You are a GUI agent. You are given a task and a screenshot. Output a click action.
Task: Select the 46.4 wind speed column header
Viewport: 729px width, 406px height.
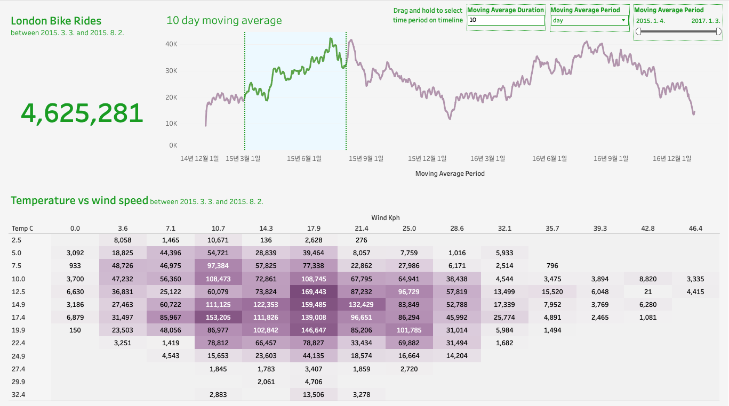coord(695,229)
